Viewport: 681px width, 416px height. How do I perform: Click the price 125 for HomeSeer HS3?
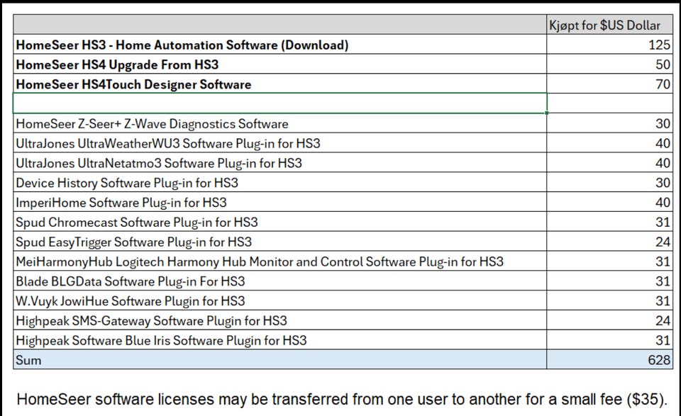(x=609, y=45)
